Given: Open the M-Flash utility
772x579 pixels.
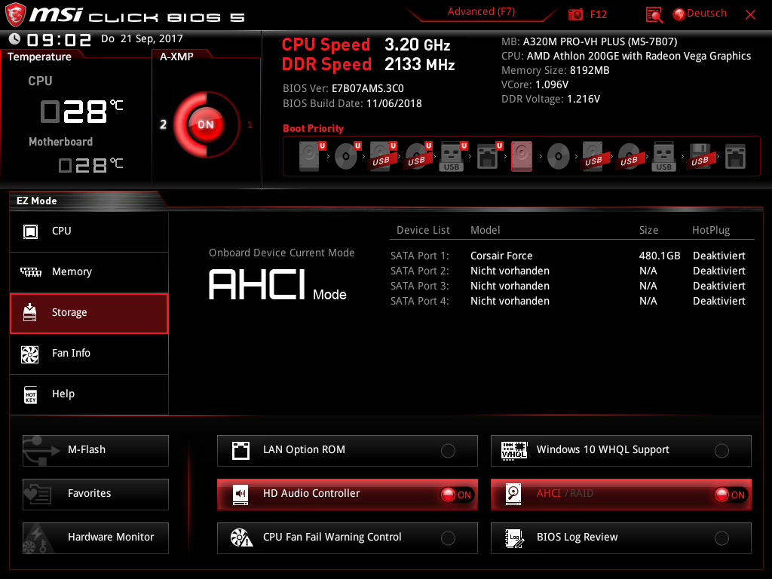Looking at the screenshot, I should click(96, 451).
